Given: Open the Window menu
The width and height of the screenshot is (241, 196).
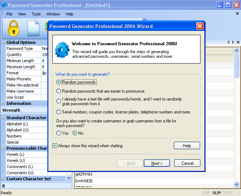Looking at the screenshot, I should [53, 14].
